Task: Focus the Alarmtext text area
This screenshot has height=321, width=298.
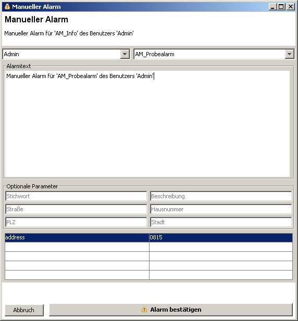Action: [147, 124]
